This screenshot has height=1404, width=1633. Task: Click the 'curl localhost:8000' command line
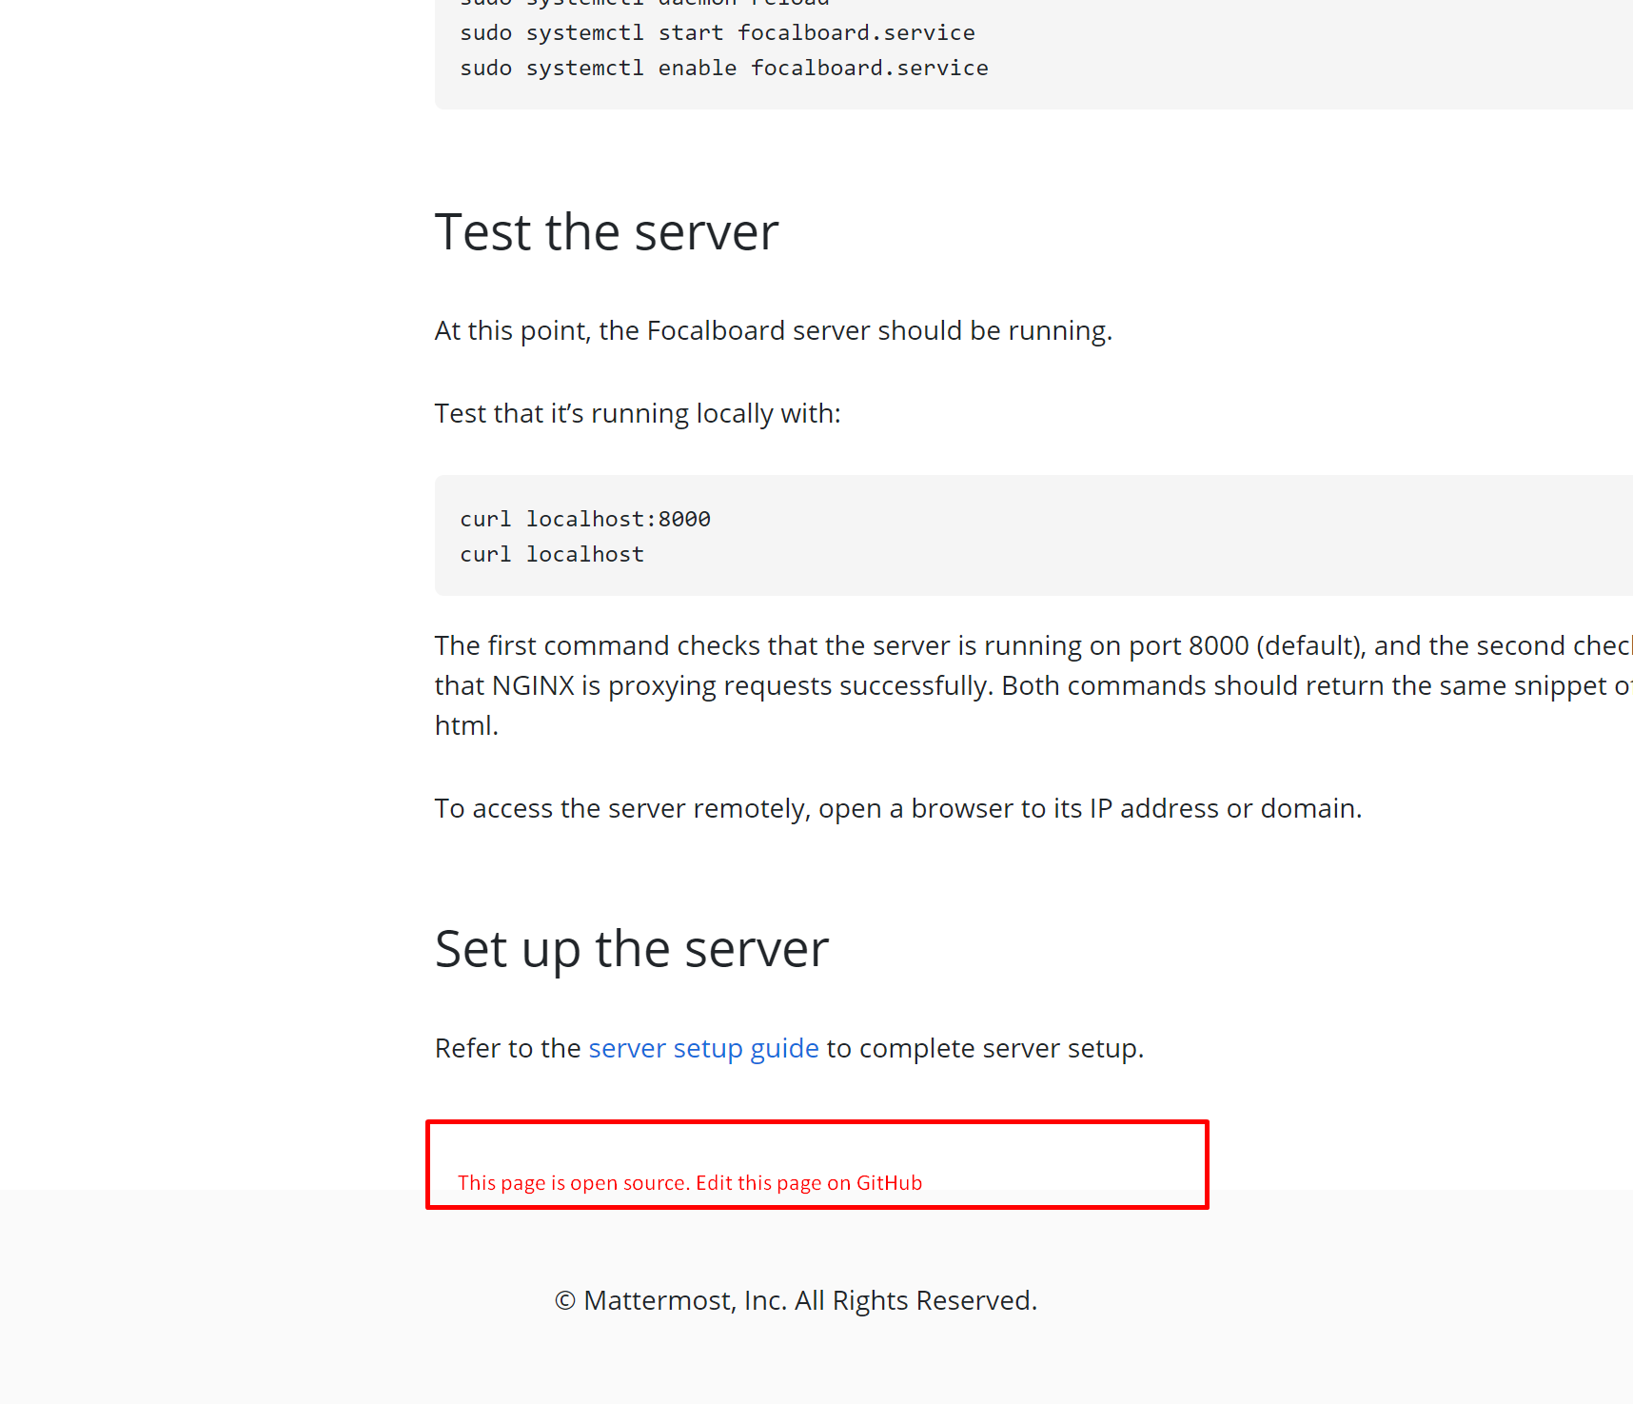point(585,519)
